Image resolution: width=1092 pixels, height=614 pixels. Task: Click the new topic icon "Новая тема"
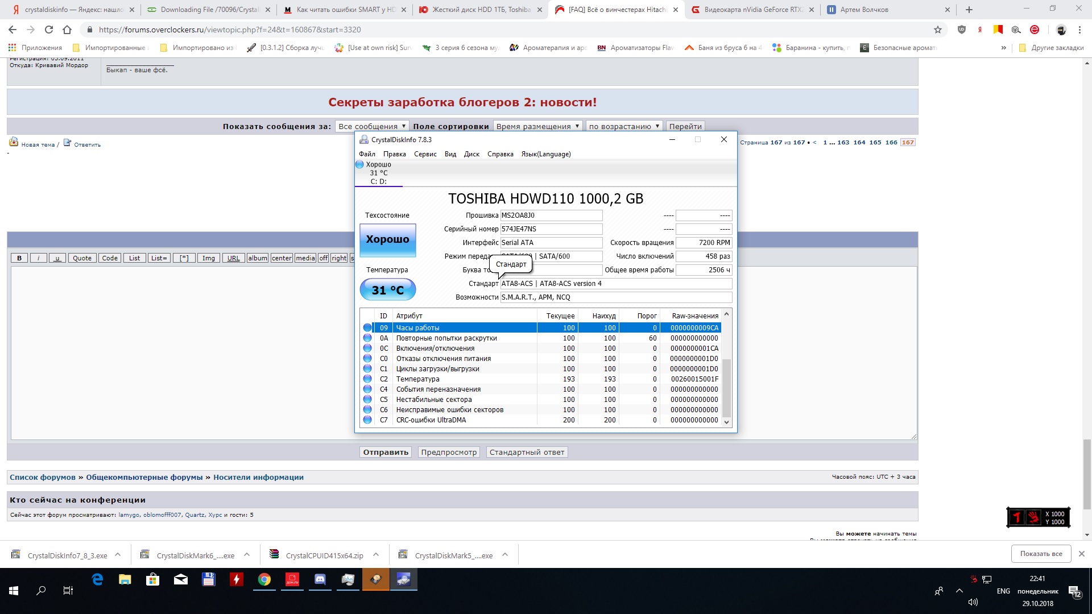[14, 142]
